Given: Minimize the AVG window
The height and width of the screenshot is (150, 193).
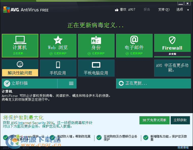Looking at the screenshot, I should (181, 3).
